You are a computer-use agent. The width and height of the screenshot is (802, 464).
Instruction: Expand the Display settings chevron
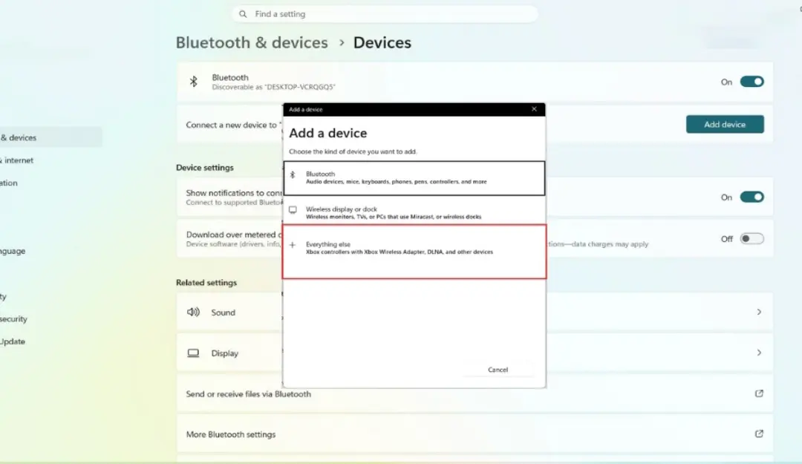(x=759, y=353)
